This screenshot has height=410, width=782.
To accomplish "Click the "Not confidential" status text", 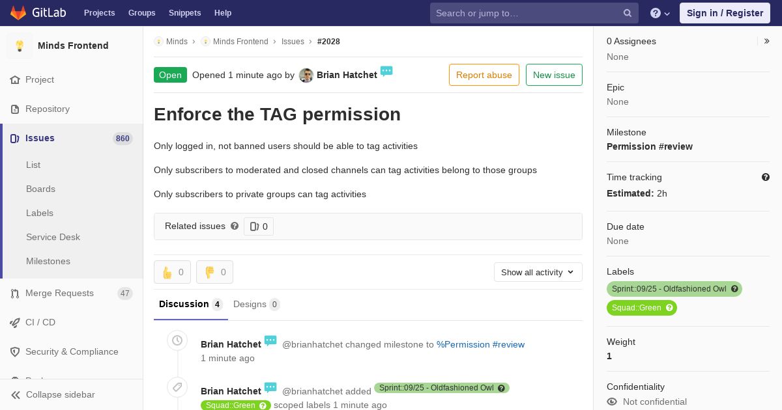I will 655,402.
